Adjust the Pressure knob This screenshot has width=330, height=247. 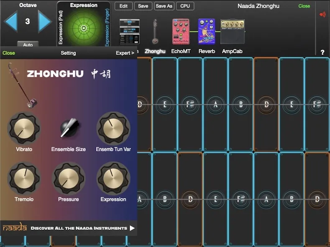[69, 178]
